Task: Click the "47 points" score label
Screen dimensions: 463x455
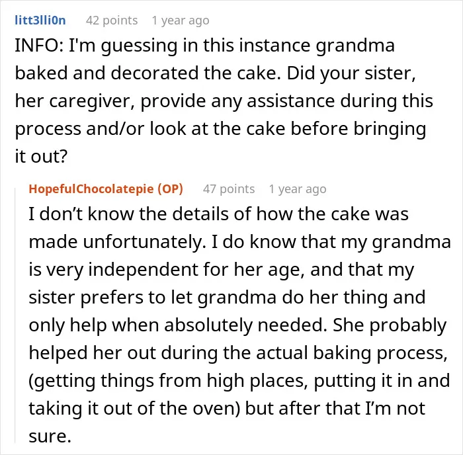Action: [229, 189]
